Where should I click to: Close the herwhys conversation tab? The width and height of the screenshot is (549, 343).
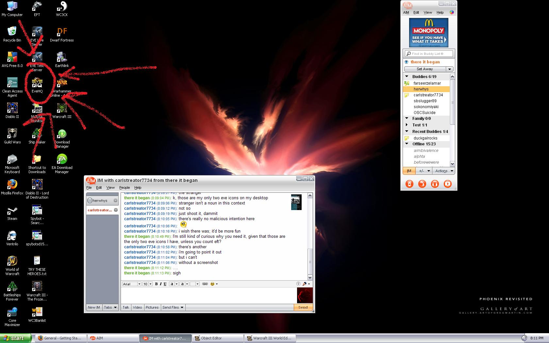(x=115, y=201)
